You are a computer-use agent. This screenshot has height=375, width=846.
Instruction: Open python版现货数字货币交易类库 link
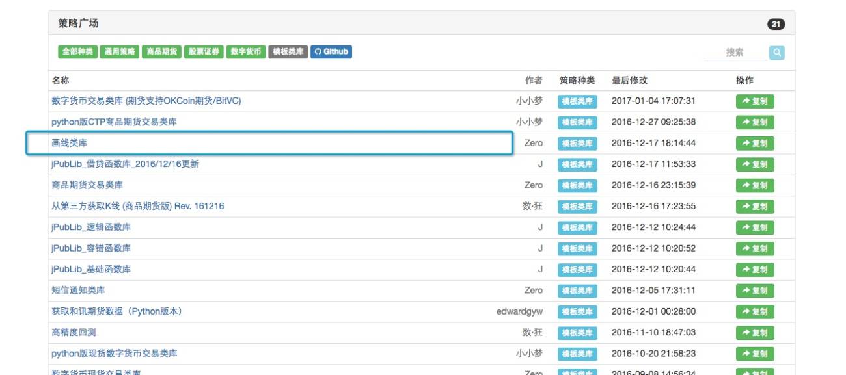114,354
